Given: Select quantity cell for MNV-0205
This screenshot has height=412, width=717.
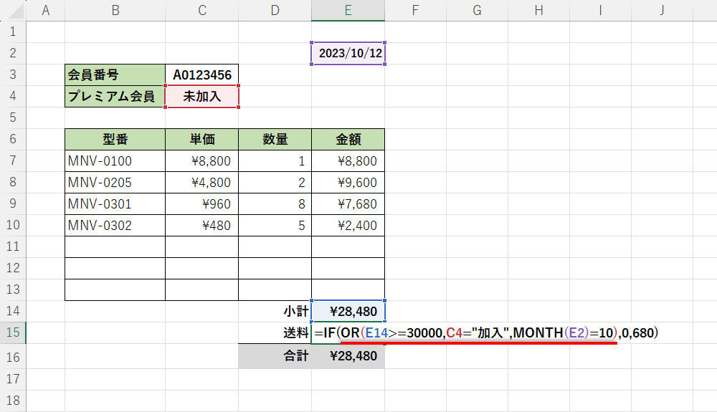Looking at the screenshot, I should point(275,182).
